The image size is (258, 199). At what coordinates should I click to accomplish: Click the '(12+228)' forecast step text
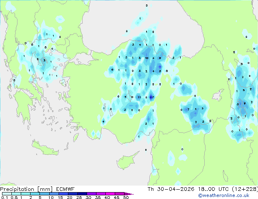pyautogui.click(x=245, y=189)
